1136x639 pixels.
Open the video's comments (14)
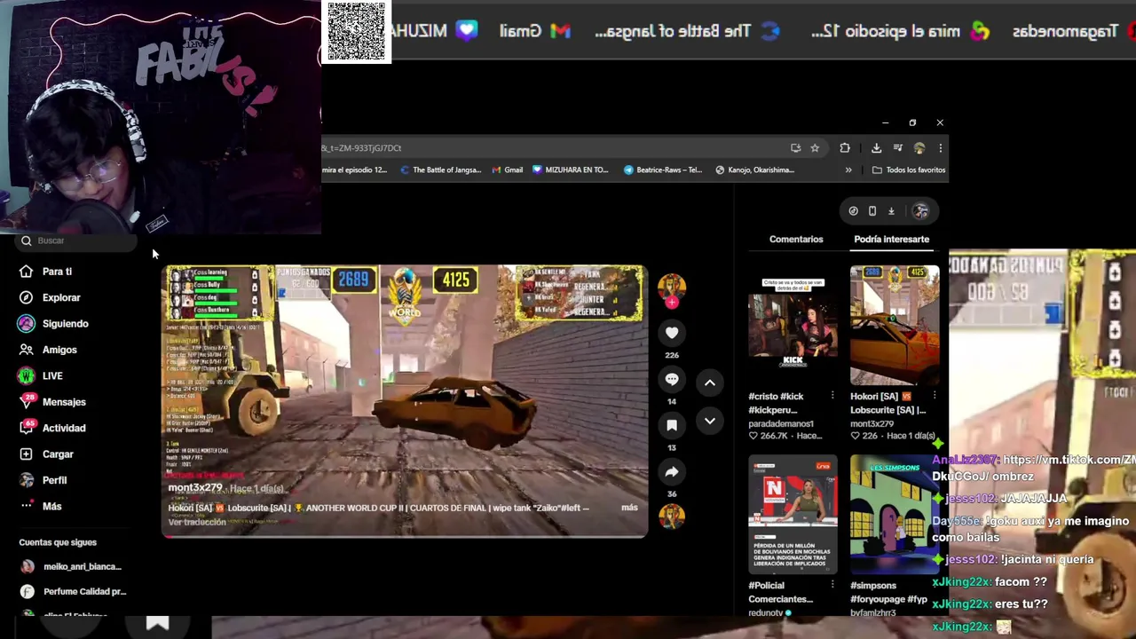coord(672,379)
